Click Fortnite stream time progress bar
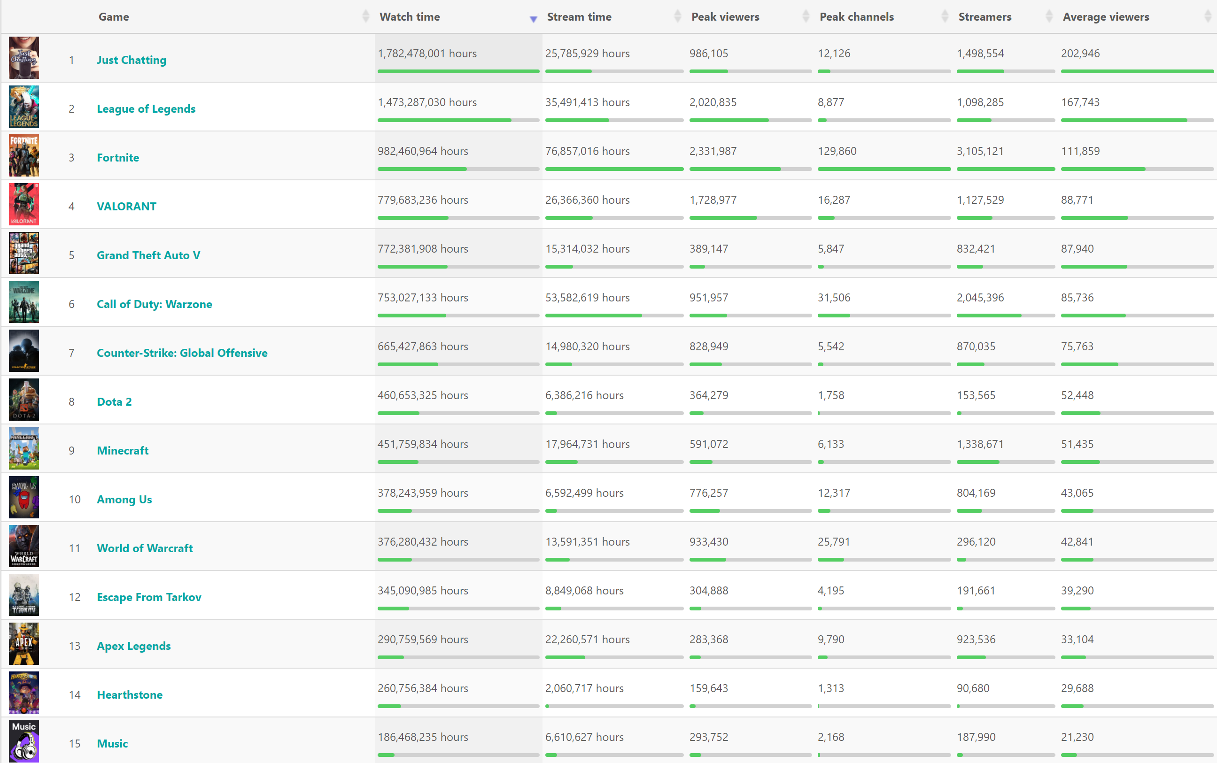The image size is (1217, 763). [614, 169]
